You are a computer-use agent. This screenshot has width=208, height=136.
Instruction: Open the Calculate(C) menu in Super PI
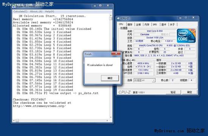(x=20, y=12)
